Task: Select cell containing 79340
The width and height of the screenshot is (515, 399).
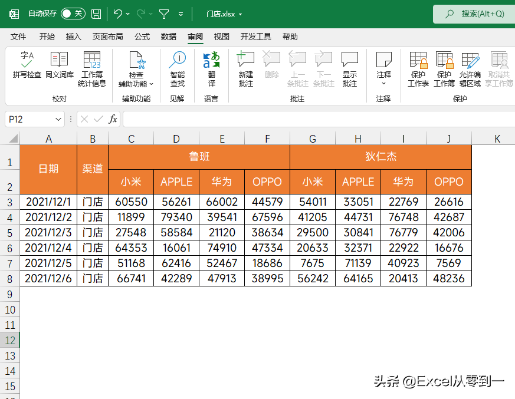Action: [176, 217]
